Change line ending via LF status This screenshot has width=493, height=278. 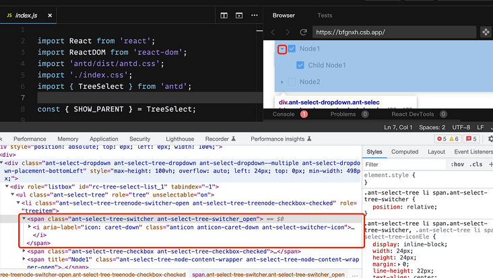click(480, 127)
